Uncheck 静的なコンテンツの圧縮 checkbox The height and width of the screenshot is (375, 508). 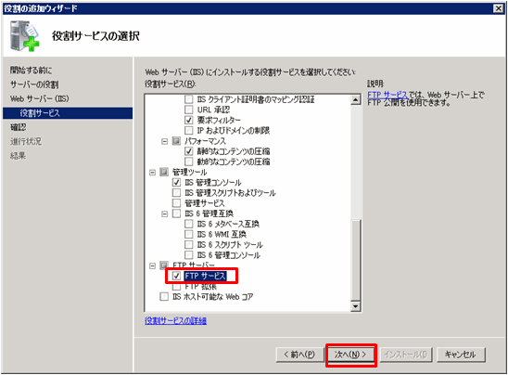pyautogui.click(x=189, y=151)
